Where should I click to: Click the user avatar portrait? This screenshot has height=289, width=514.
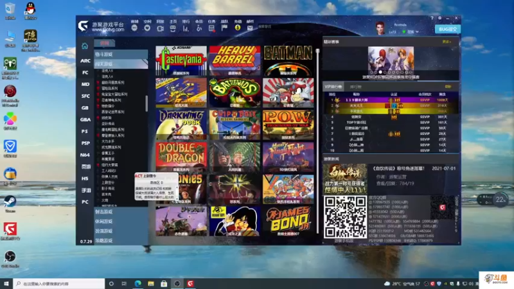380,28
